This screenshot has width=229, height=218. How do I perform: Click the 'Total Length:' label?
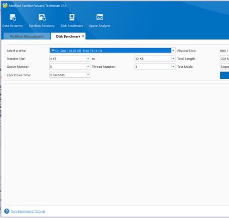click(x=186, y=59)
